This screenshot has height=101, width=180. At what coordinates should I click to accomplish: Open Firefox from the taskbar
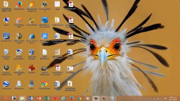[71, 98]
